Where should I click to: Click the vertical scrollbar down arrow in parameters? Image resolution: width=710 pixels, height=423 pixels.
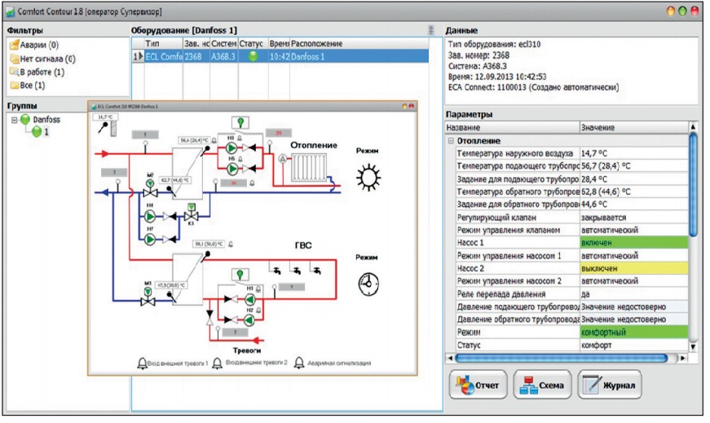[x=694, y=344]
